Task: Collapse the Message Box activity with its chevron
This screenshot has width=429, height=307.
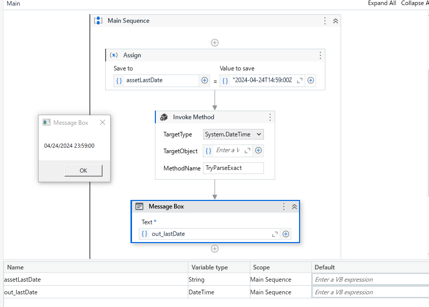Action: pos(294,207)
